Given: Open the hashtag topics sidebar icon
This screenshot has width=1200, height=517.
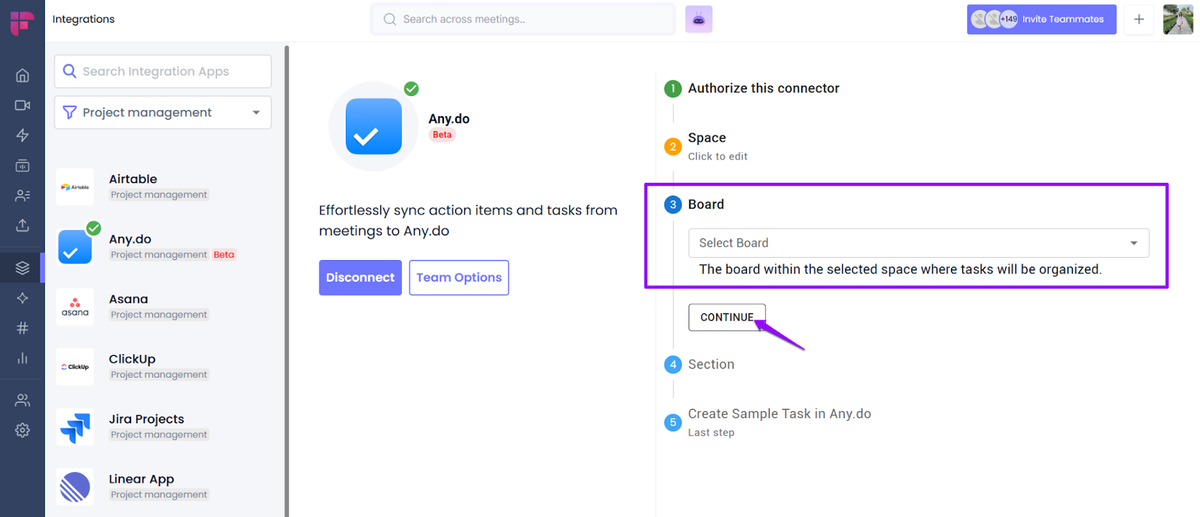Looking at the screenshot, I should [22, 327].
